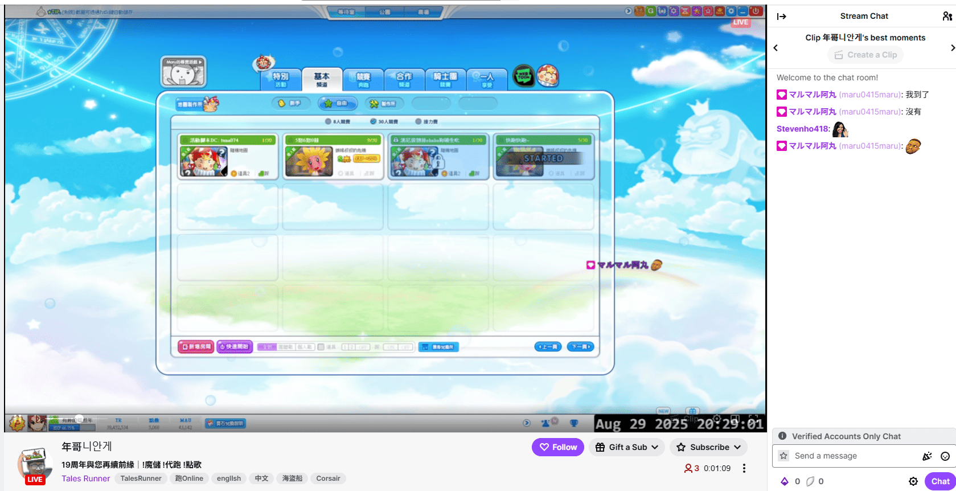Collapse the Stream Chat panel

[782, 17]
